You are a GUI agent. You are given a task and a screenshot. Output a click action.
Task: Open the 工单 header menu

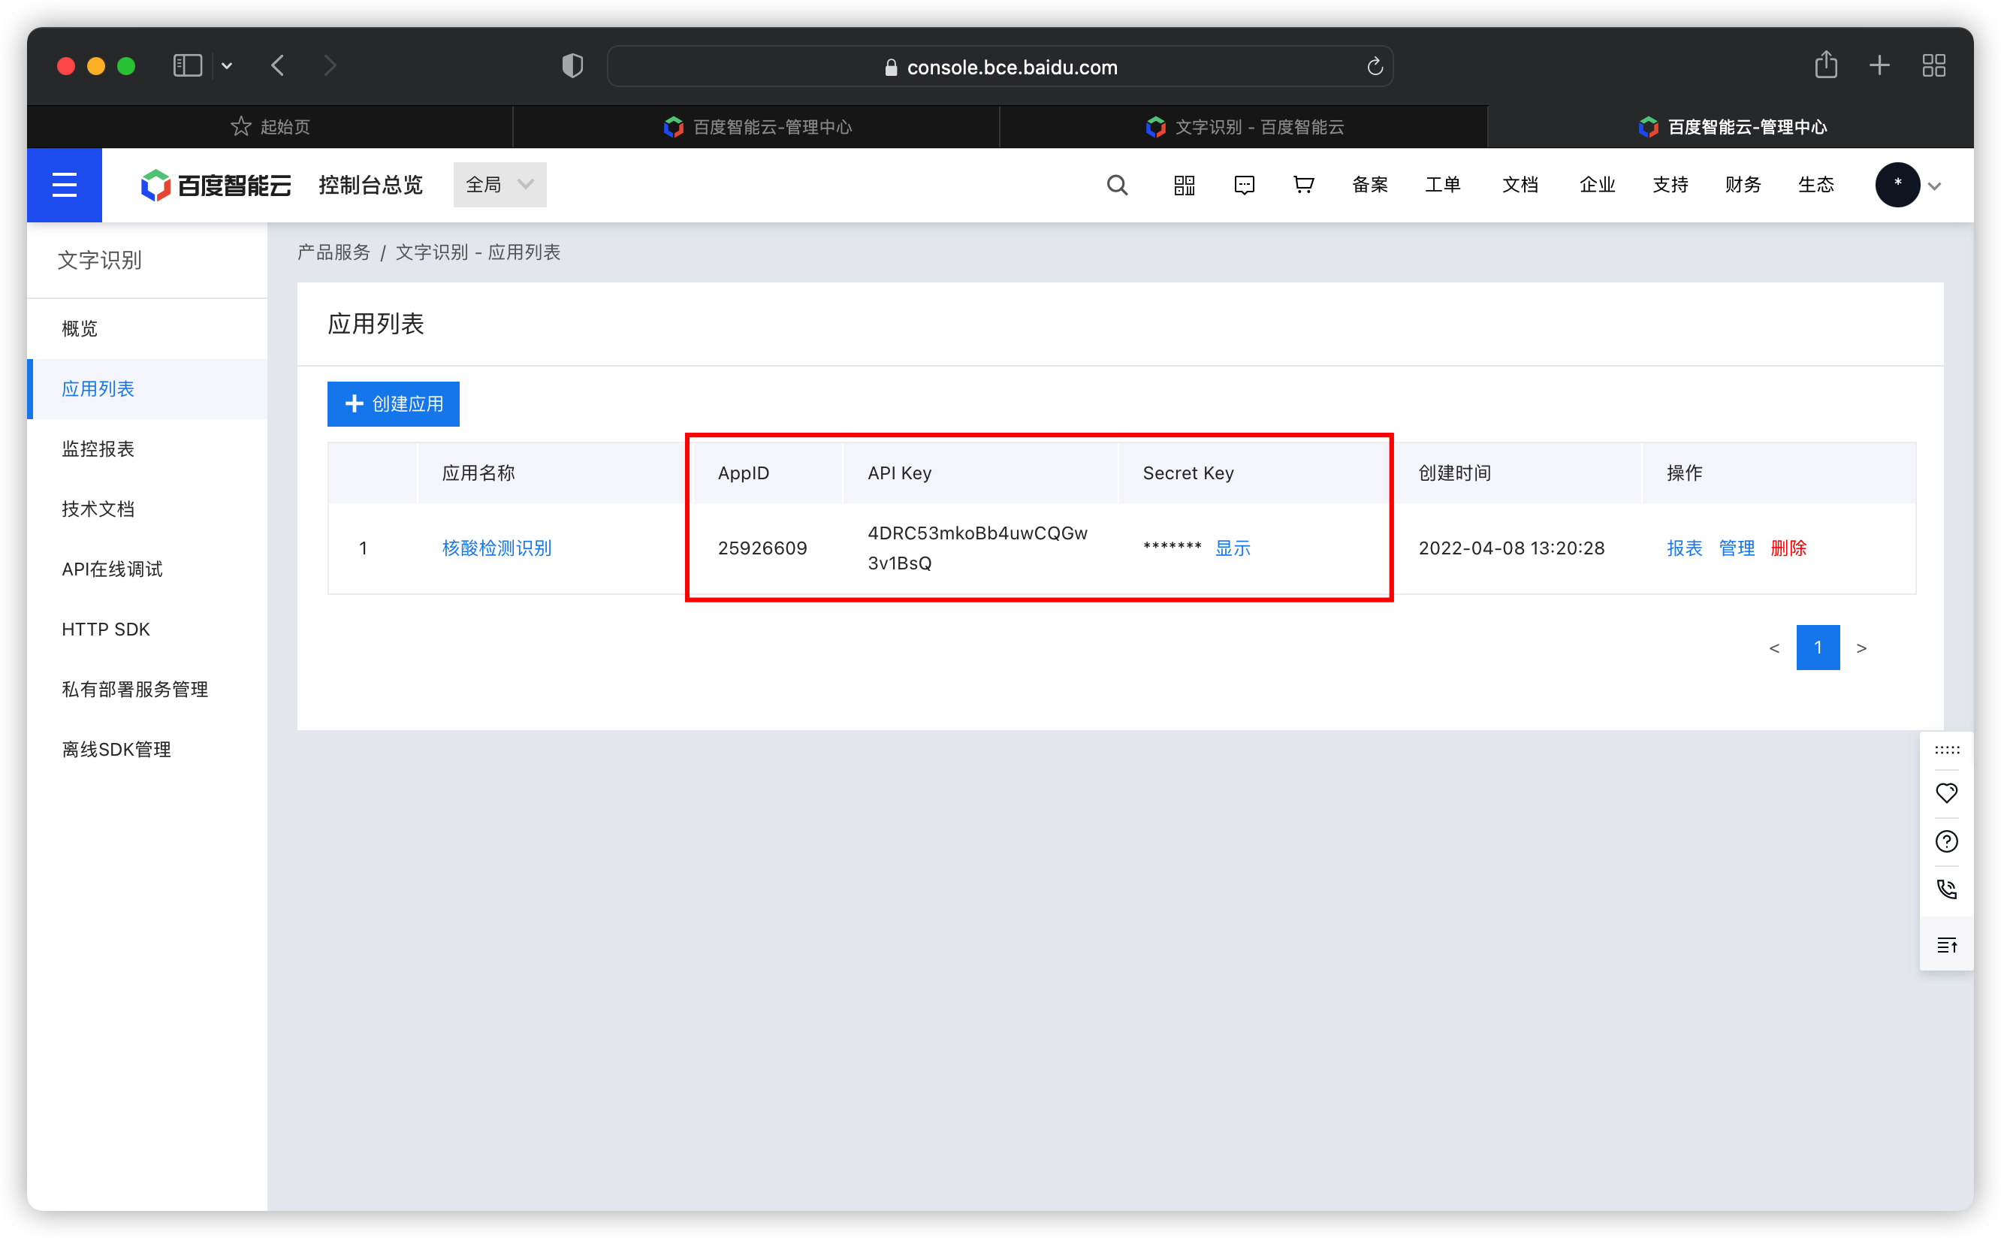click(1443, 185)
